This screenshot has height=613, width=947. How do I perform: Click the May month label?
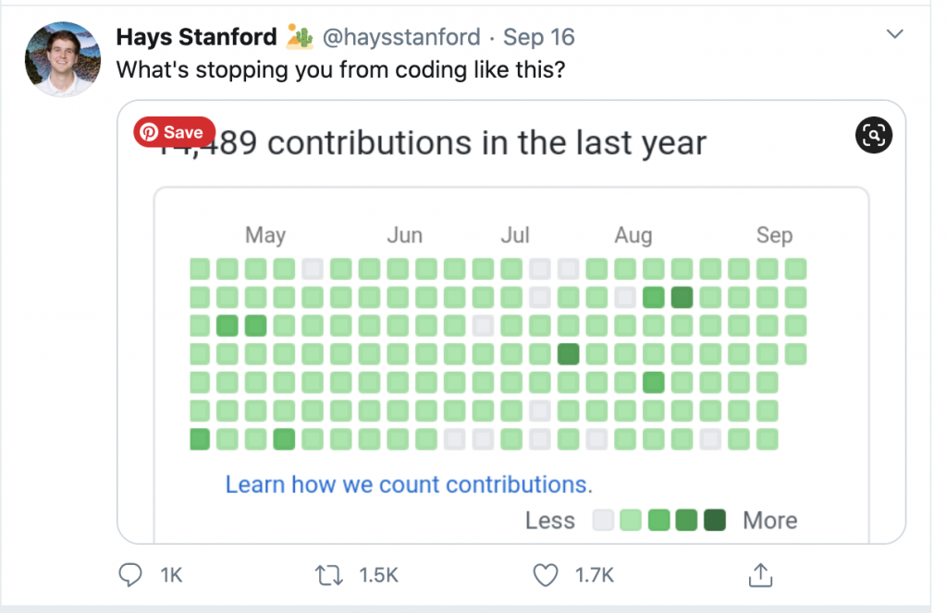(265, 235)
